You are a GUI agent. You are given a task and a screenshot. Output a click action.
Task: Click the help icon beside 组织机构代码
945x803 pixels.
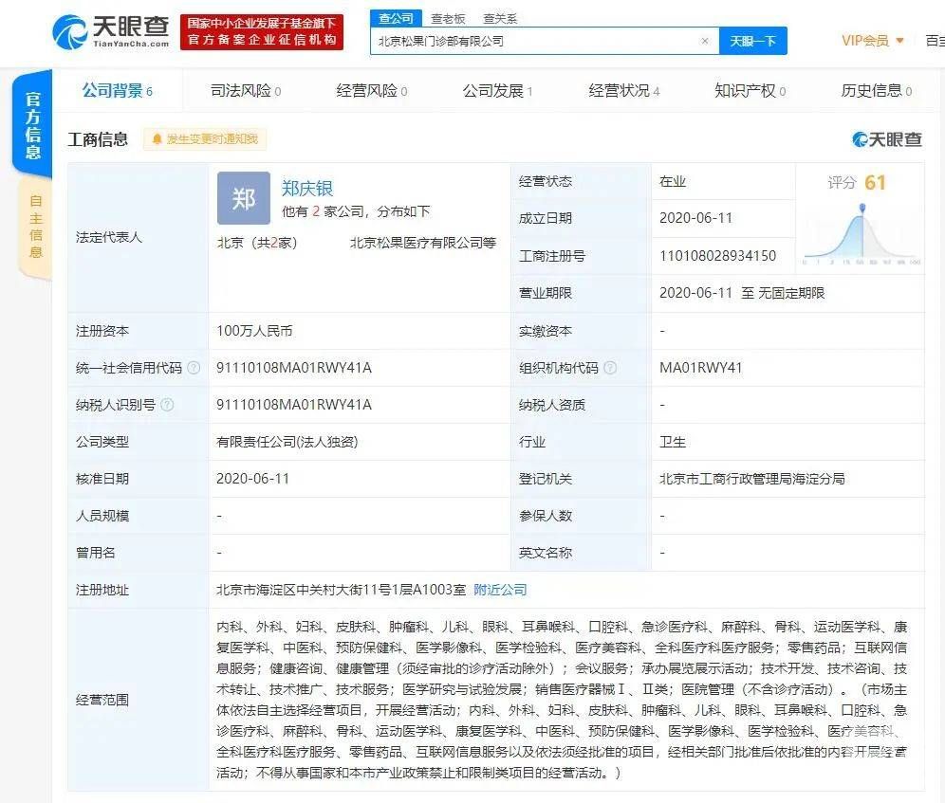(610, 368)
